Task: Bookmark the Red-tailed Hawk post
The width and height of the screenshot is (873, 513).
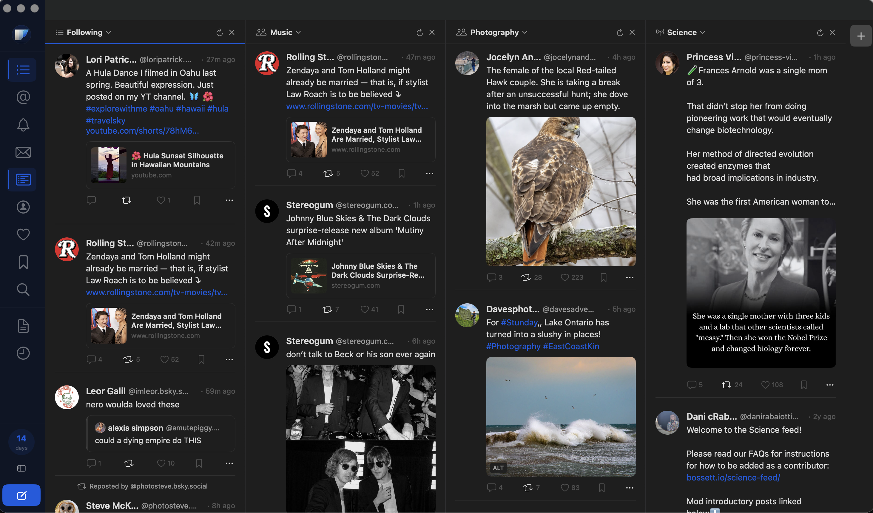Action: [604, 277]
